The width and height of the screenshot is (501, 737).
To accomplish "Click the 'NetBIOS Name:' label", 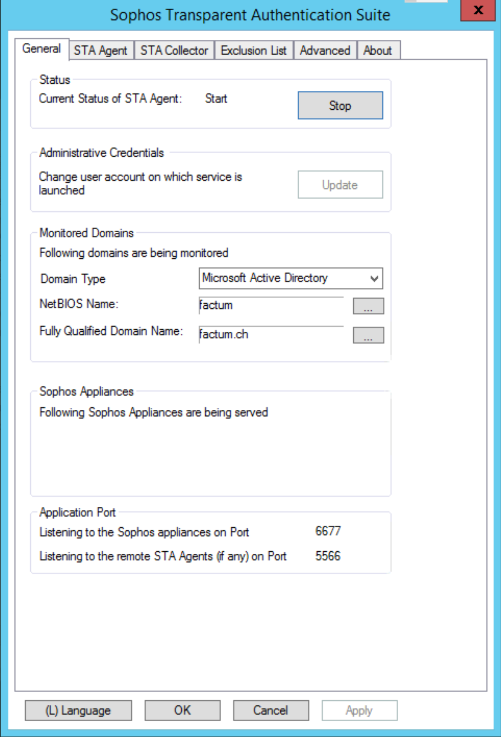I will (x=79, y=304).
